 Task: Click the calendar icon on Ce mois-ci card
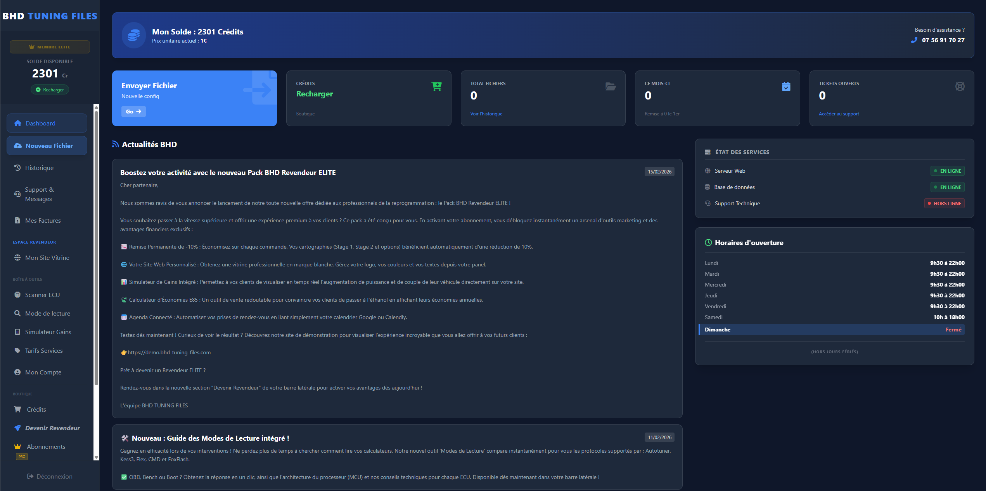[x=786, y=86]
